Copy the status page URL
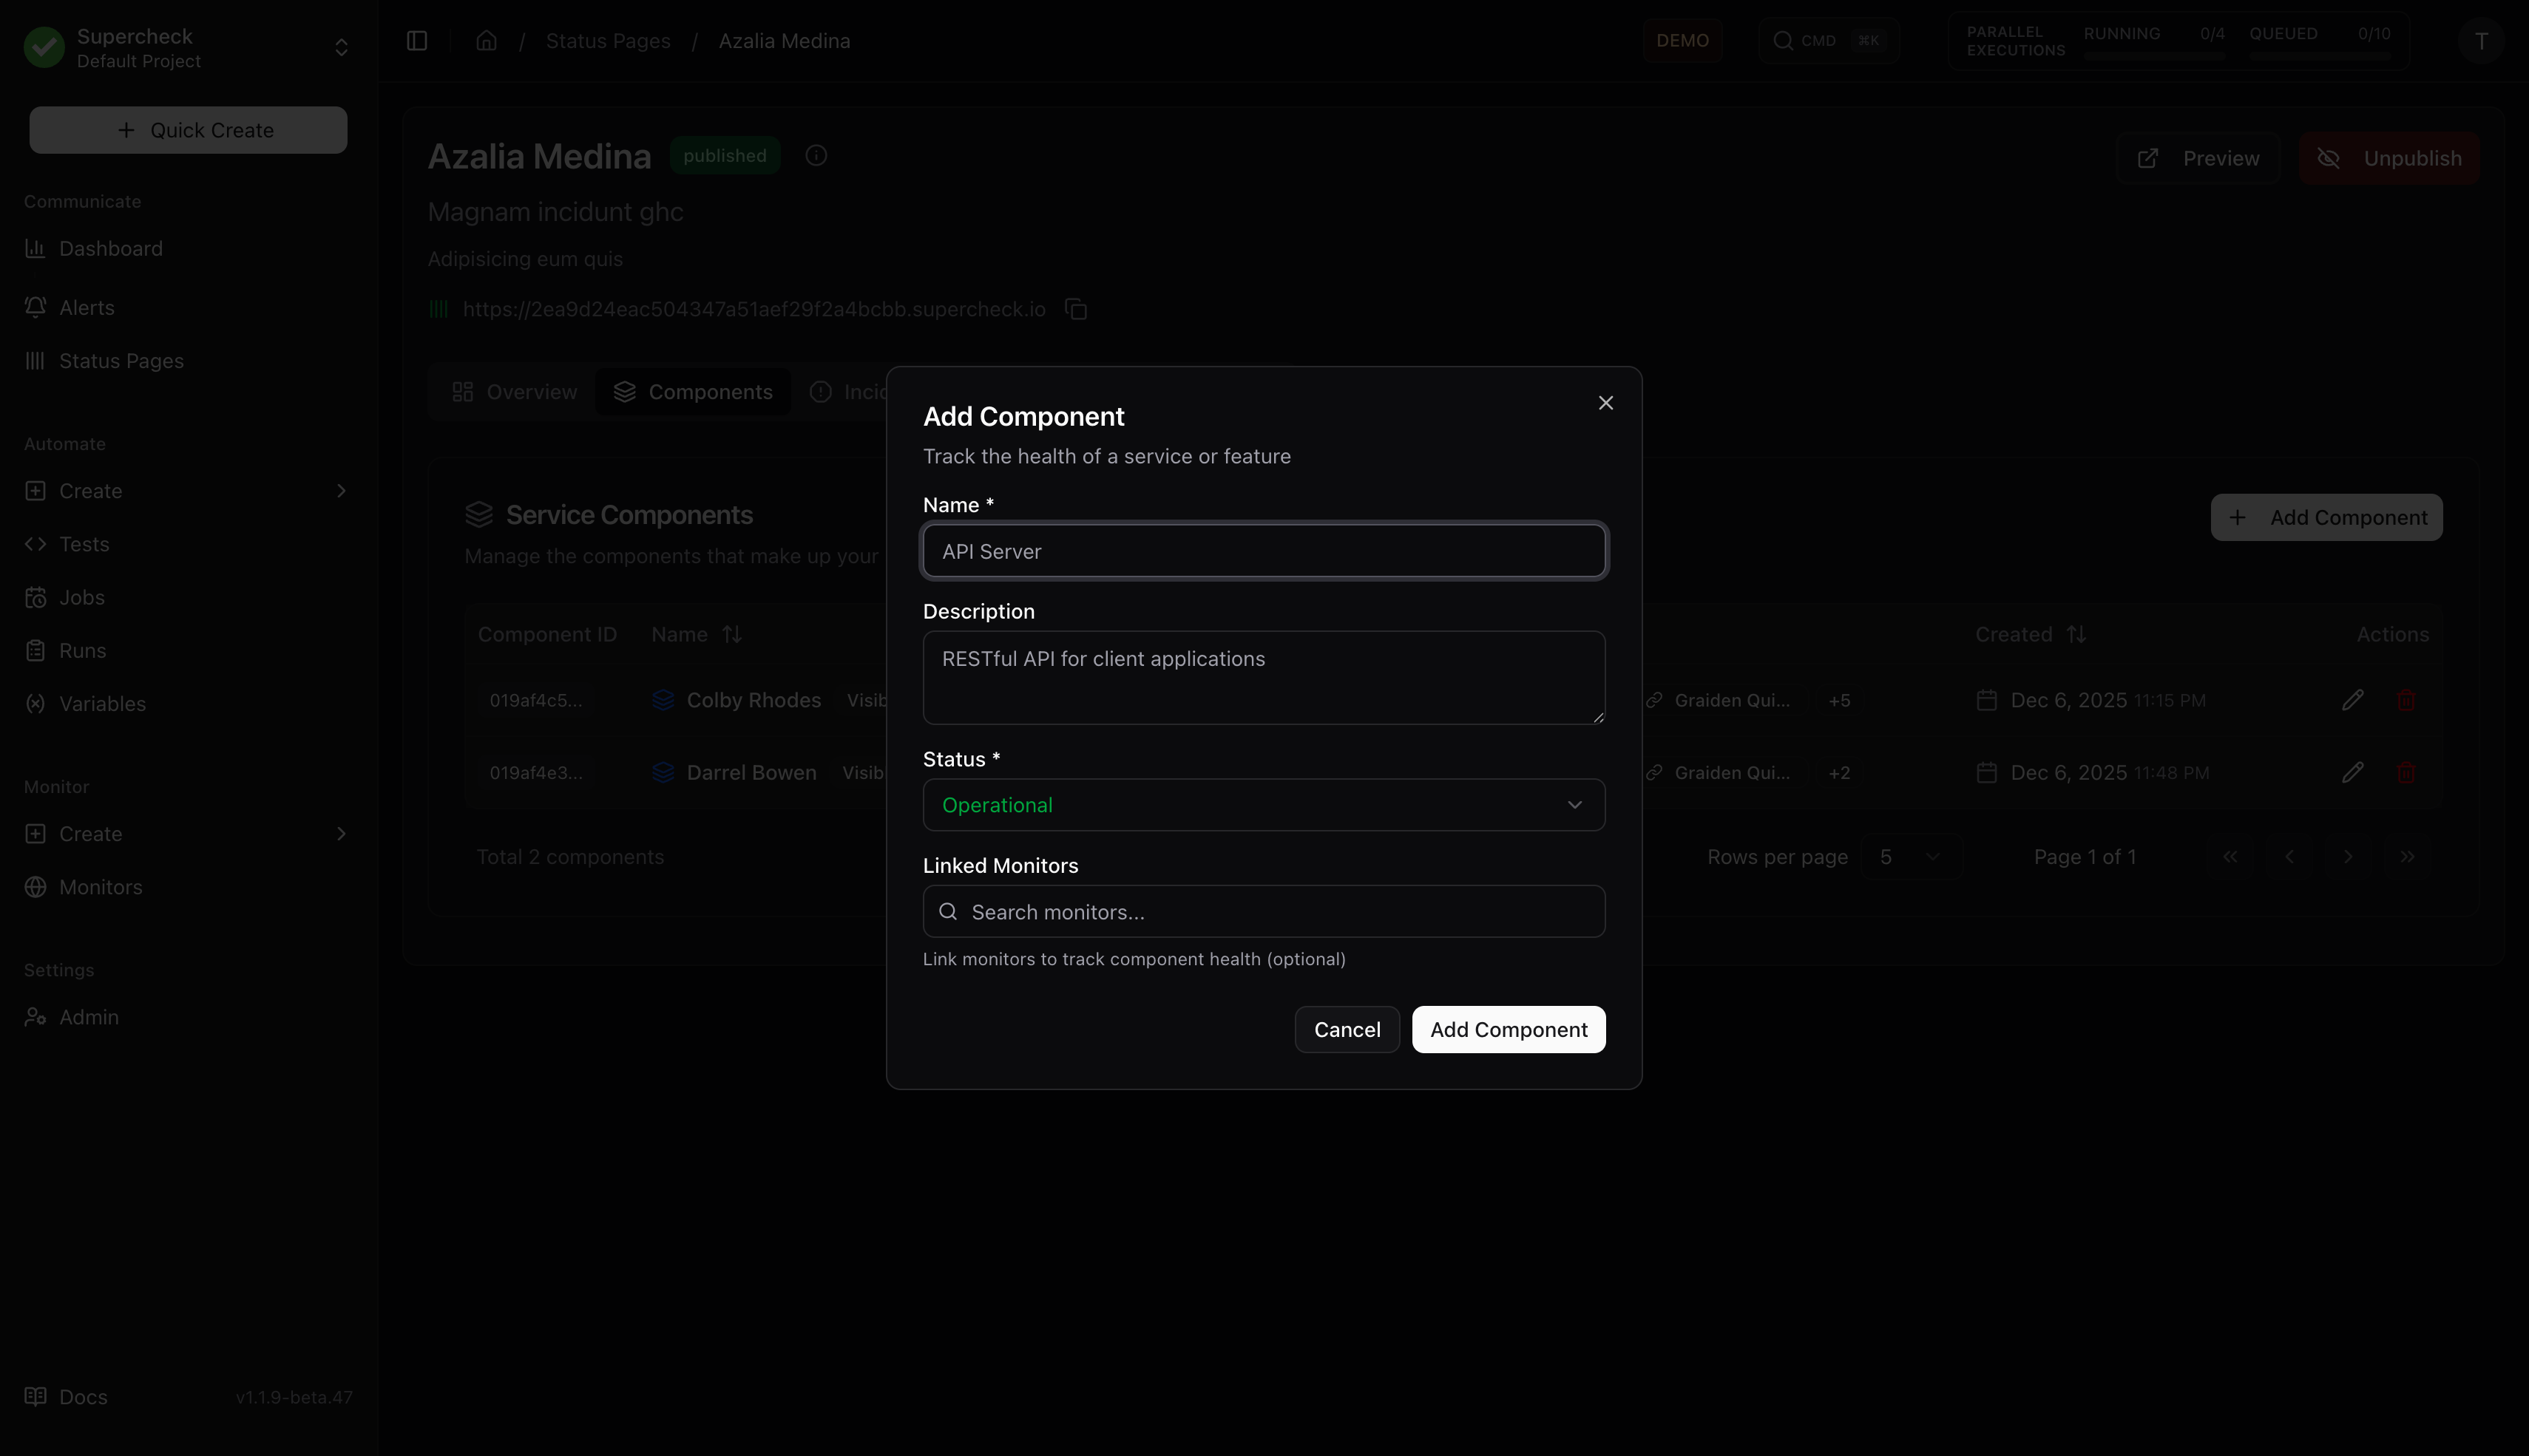The width and height of the screenshot is (2529, 1456). [x=1077, y=309]
